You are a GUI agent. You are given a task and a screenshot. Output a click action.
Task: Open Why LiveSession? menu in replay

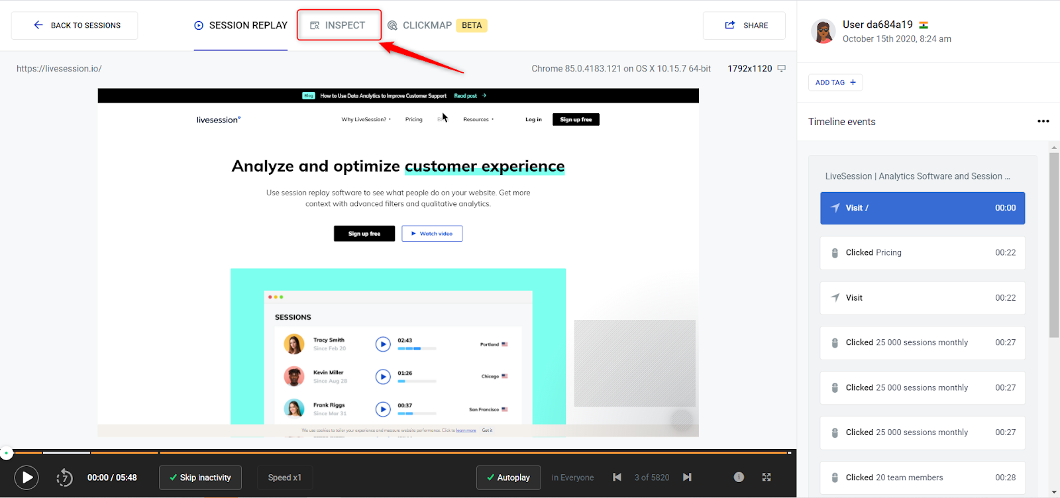(366, 120)
